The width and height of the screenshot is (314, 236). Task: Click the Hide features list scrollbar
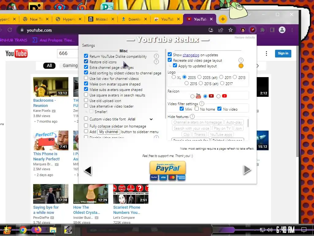point(248,123)
